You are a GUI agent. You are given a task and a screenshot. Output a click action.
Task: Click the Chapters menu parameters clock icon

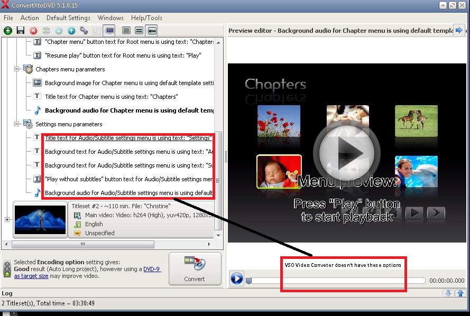(x=28, y=69)
